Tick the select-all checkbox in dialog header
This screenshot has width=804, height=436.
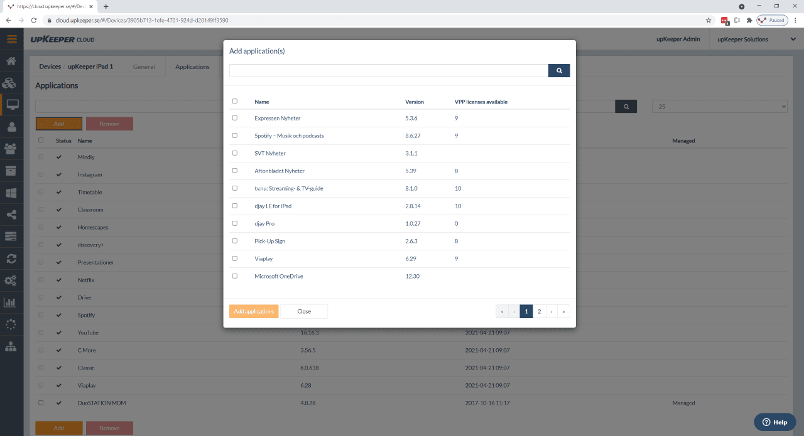[235, 101]
